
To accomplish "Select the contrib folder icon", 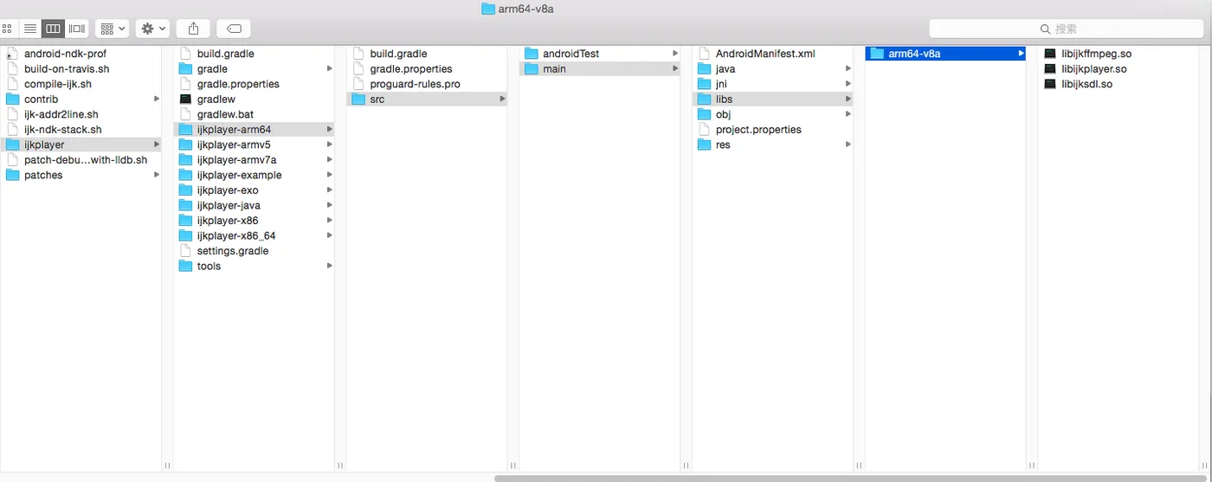I will tap(13, 99).
